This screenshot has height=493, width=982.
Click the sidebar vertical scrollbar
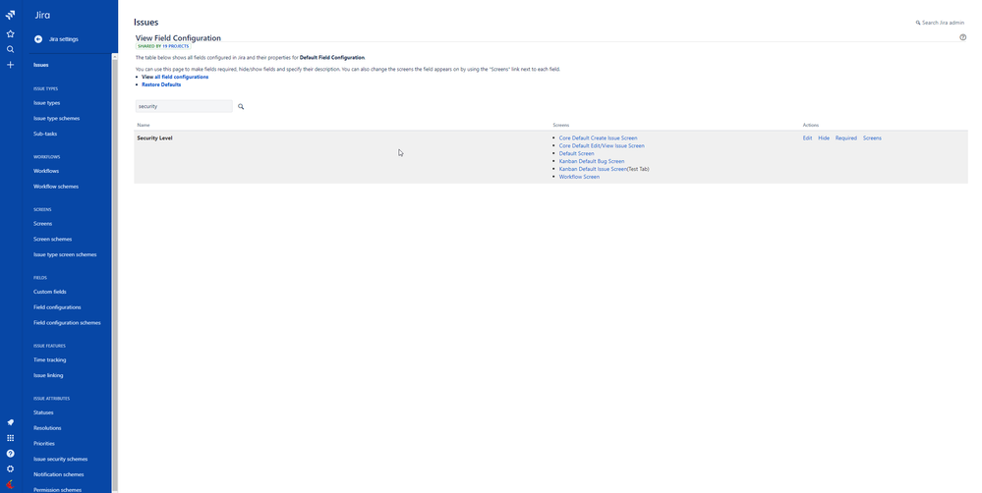click(115, 273)
